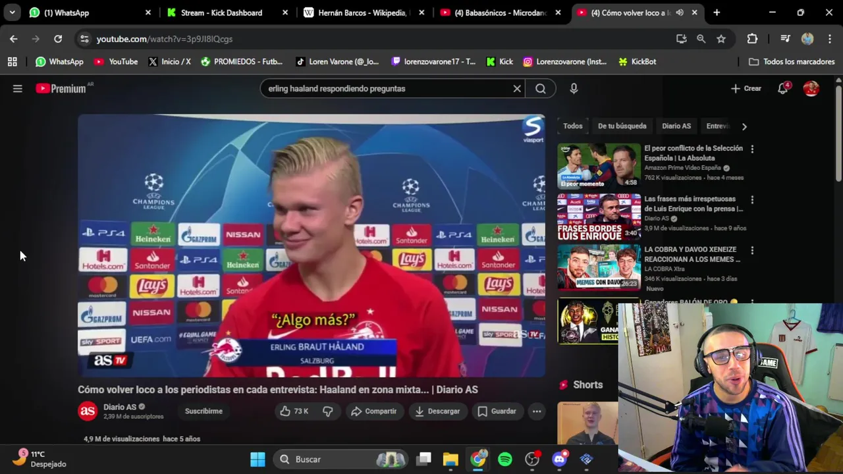843x474 pixels.
Task: Open more actions for the video
Action: click(x=537, y=411)
